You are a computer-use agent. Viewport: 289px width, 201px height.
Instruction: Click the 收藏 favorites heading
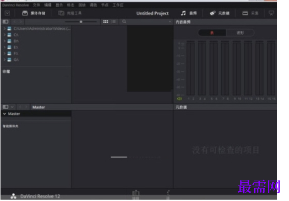(x=6, y=72)
